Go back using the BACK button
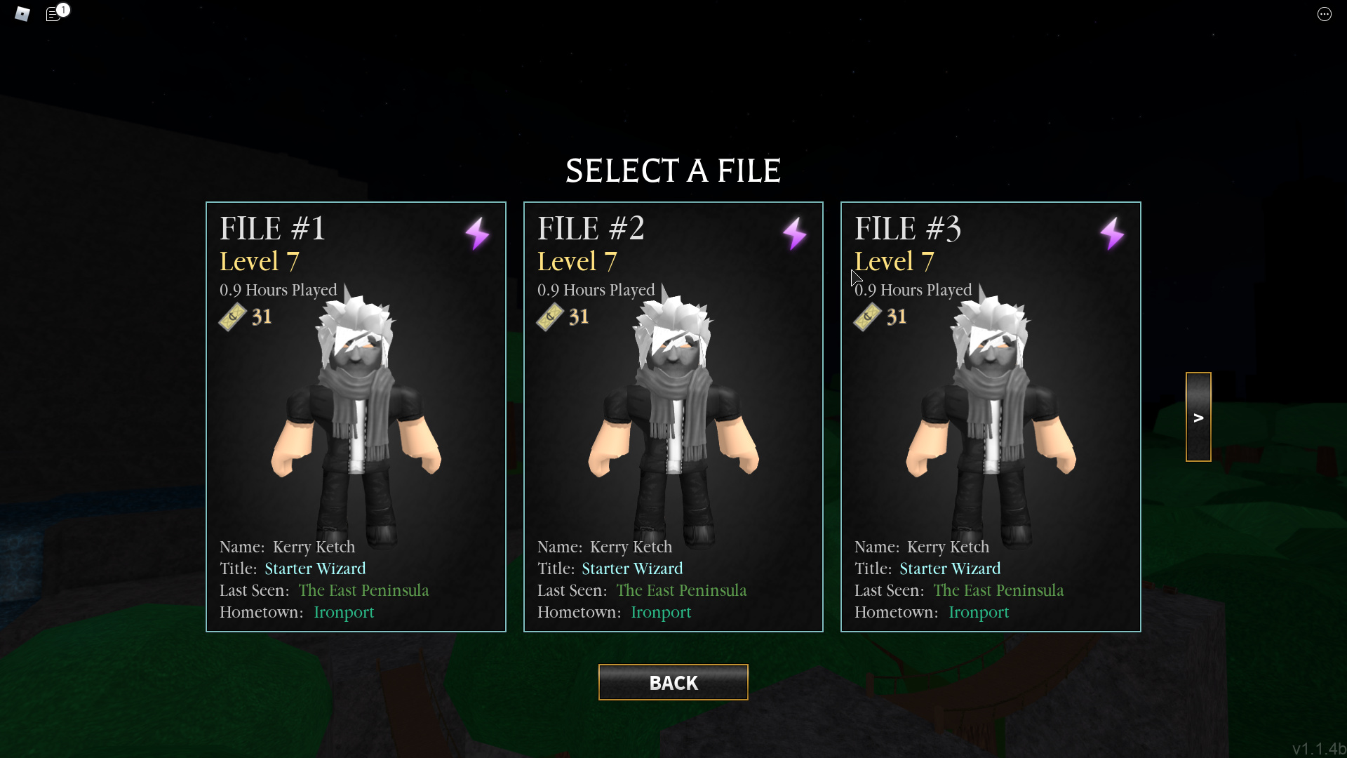Image resolution: width=1347 pixels, height=758 pixels. 673,682
